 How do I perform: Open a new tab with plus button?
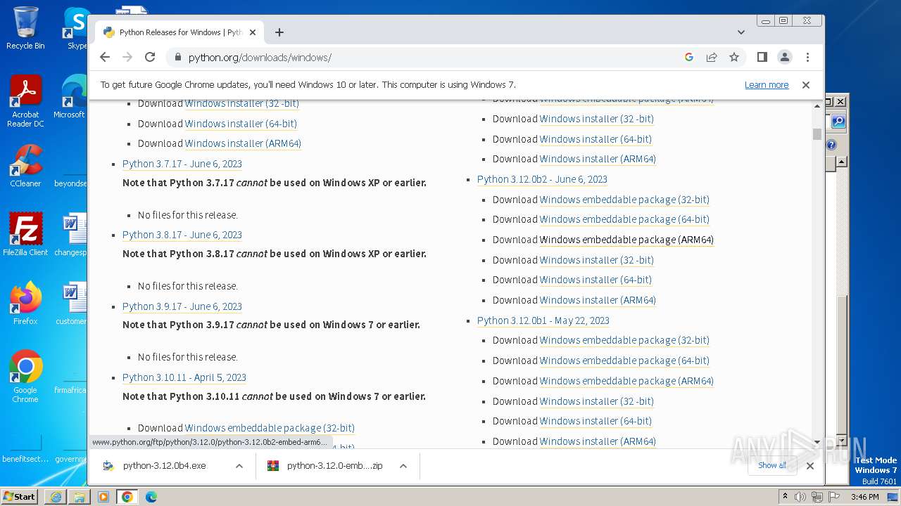point(279,32)
